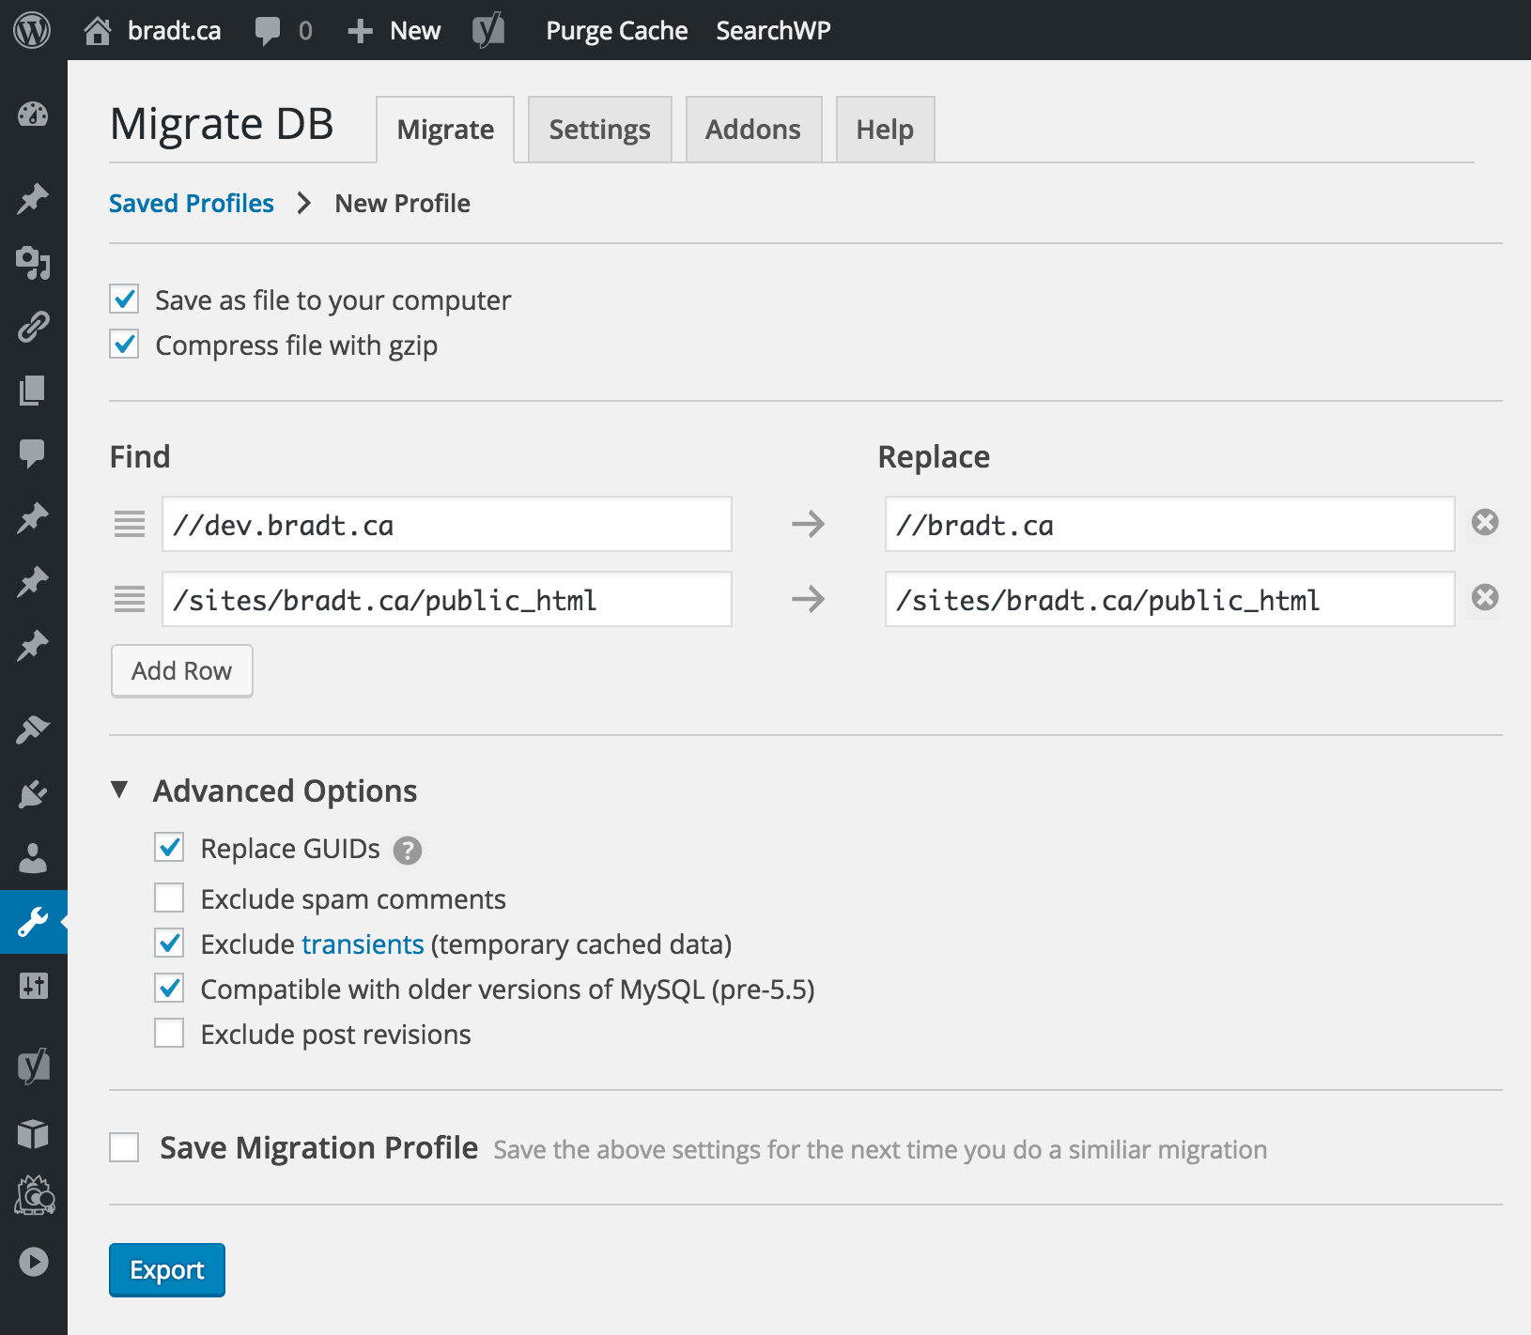Viewport: 1531px width, 1335px height.
Task: Switch to the Settings tab
Action: tap(599, 129)
